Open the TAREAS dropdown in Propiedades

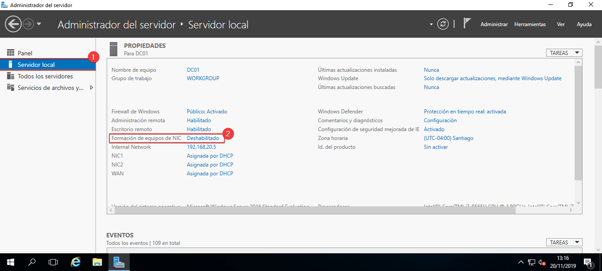coord(564,52)
